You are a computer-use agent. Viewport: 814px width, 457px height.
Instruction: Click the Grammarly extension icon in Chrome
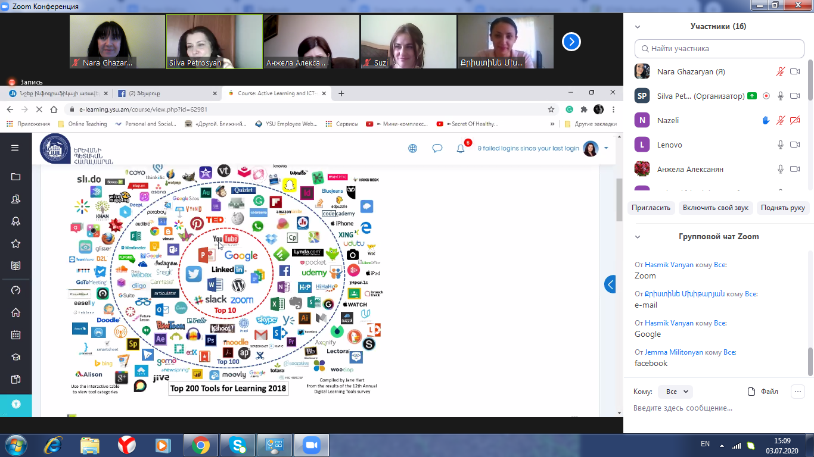(570, 109)
